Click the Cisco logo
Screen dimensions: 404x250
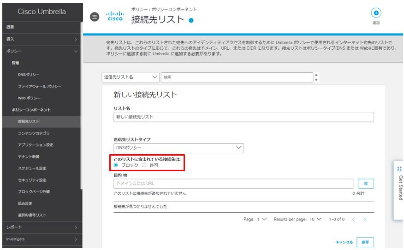point(115,16)
